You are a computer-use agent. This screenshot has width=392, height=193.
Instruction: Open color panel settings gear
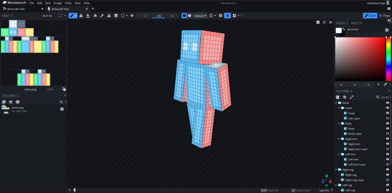(x=387, y=30)
